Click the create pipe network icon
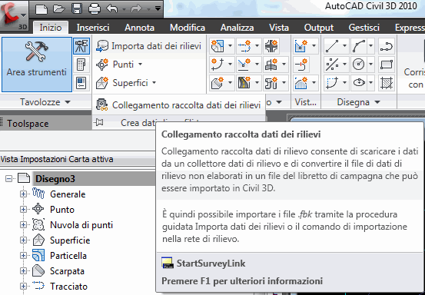 [x=271, y=83]
